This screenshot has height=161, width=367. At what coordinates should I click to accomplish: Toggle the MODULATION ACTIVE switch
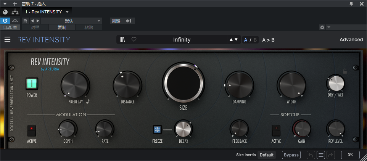(x=32, y=130)
